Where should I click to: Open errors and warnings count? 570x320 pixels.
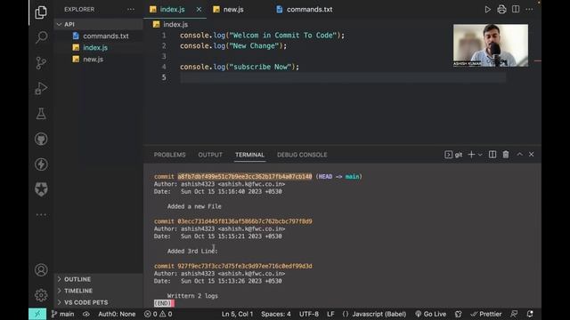pyautogui.click(x=159, y=314)
